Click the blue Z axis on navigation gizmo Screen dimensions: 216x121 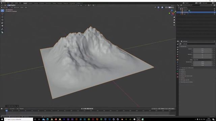(172, 10)
